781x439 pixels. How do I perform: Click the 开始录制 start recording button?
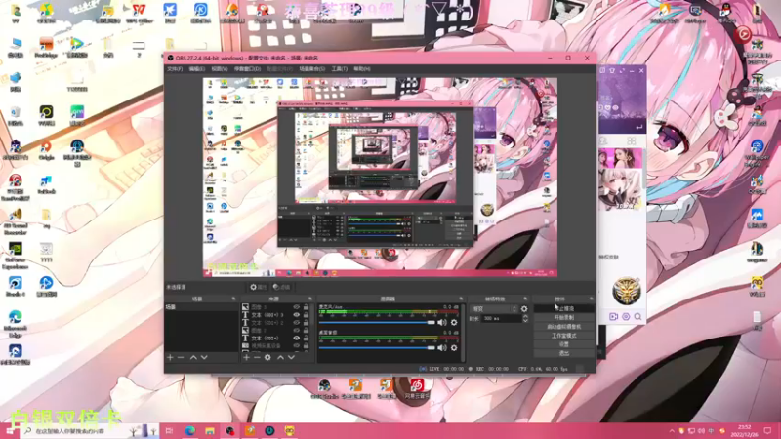pos(564,318)
